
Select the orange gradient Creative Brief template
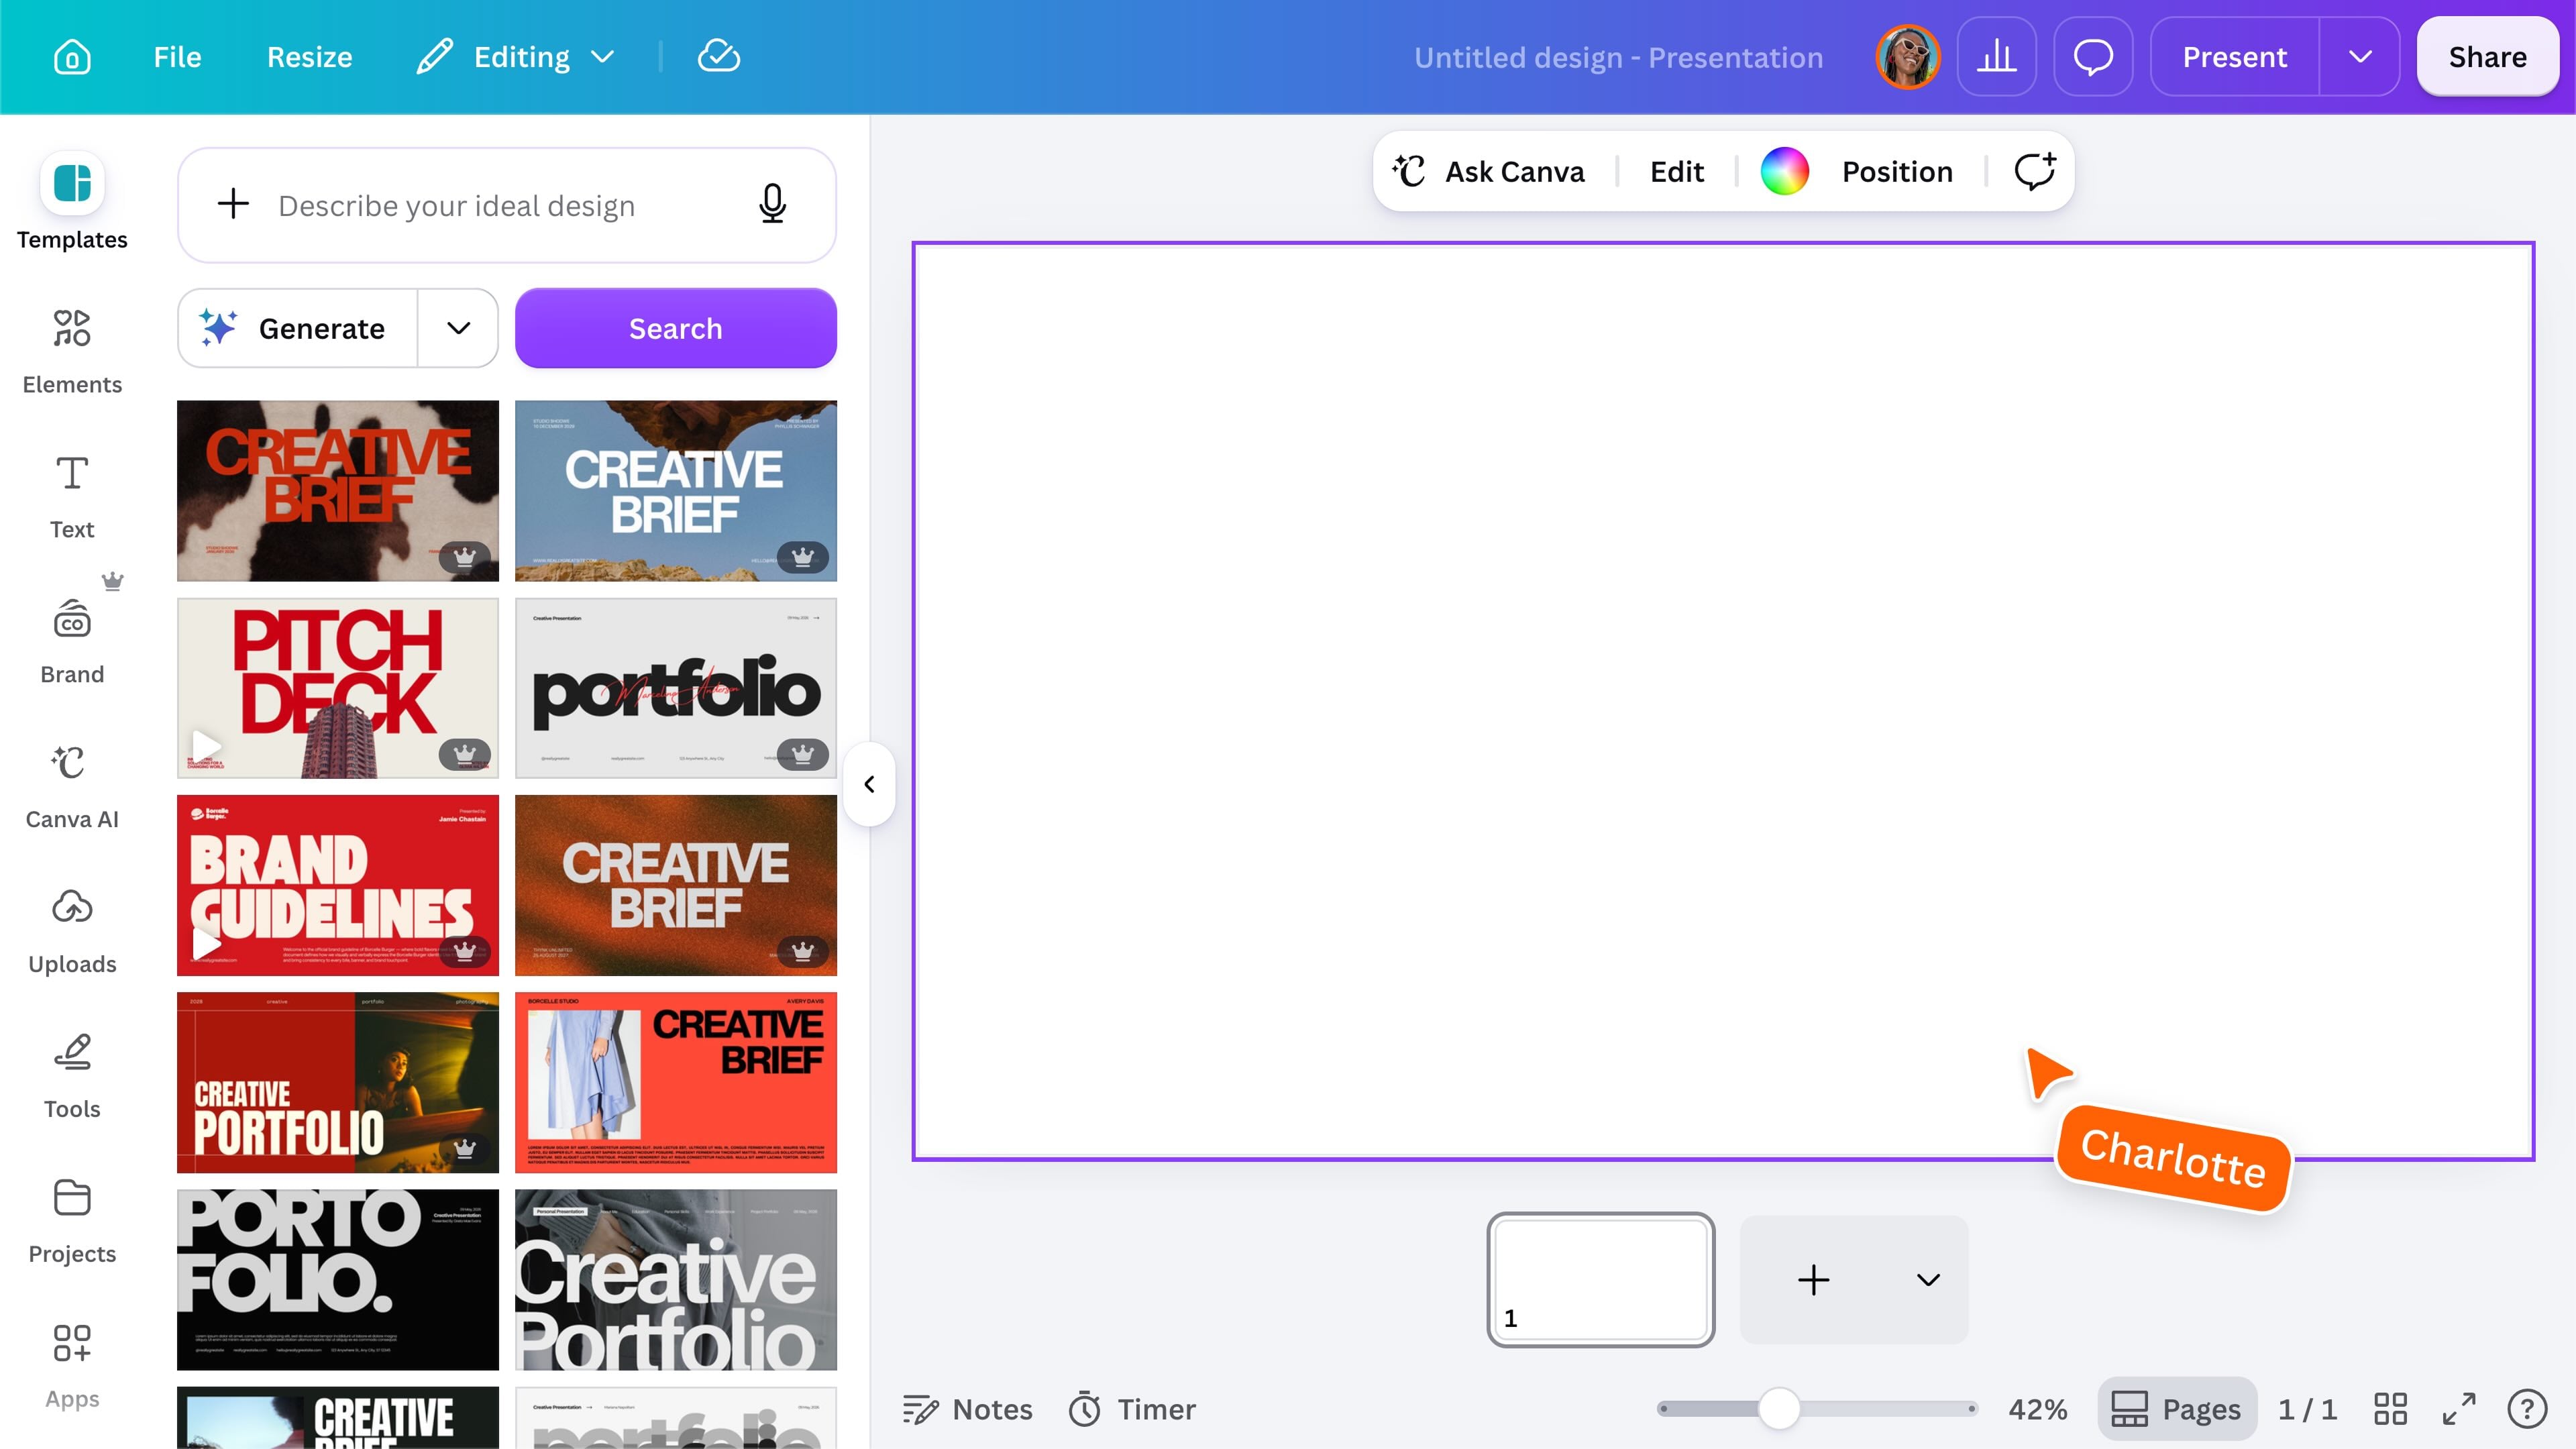[x=675, y=885]
